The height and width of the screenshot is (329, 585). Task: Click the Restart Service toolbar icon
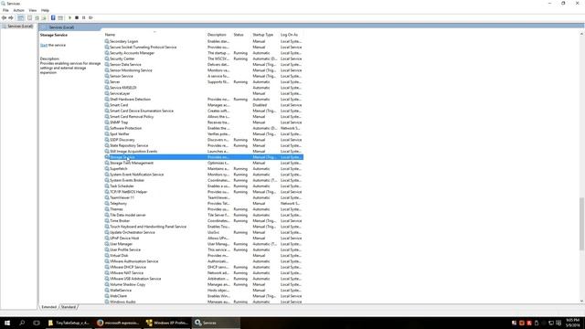(x=90, y=17)
